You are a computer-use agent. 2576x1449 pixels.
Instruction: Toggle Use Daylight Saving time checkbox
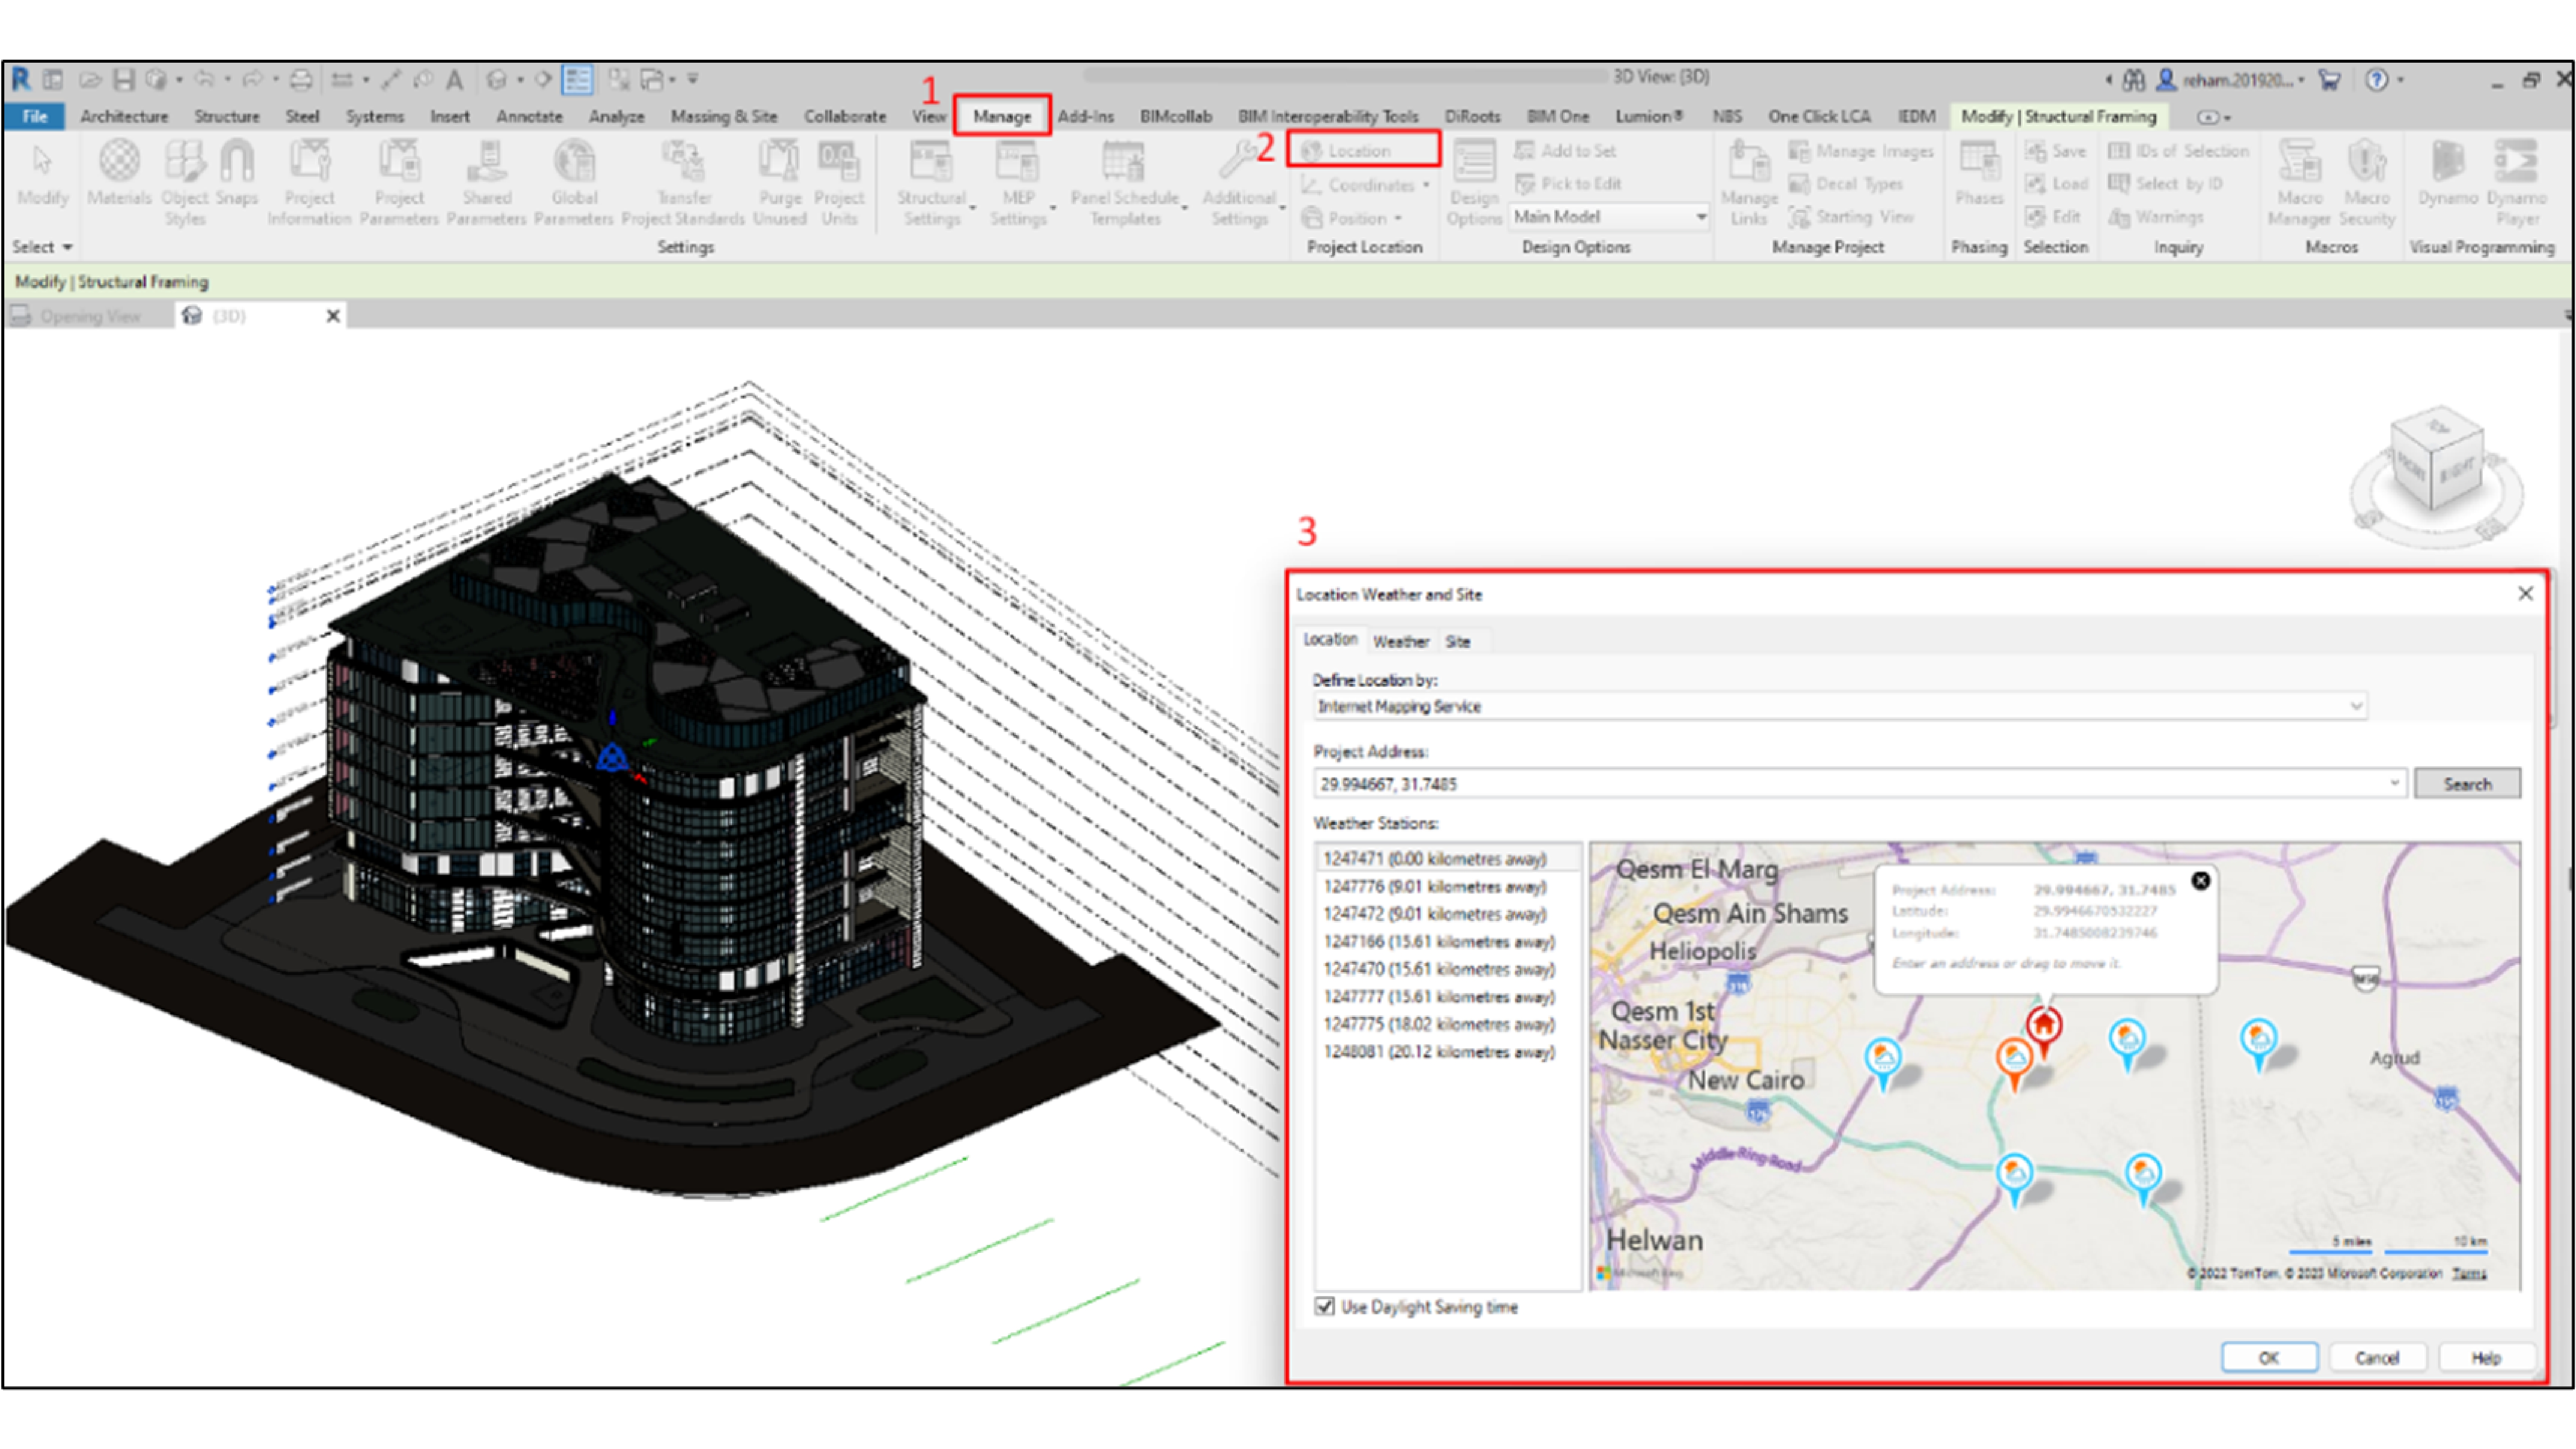[1325, 1306]
